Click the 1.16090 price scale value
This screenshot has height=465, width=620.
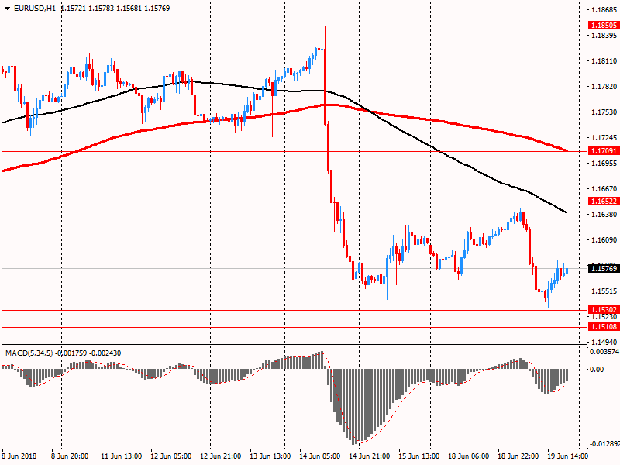(x=604, y=240)
